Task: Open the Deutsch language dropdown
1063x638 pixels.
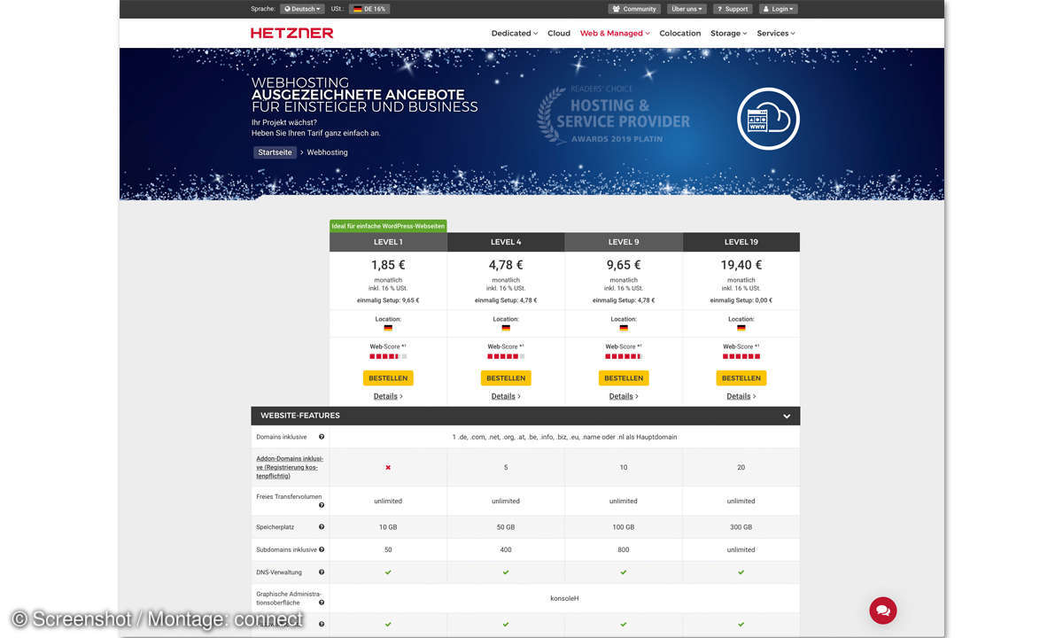Action: (x=302, y=9)
